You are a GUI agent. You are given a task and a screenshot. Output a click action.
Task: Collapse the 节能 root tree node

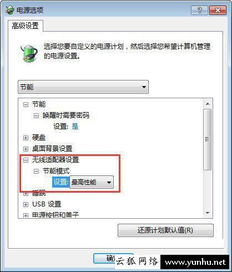[26, 105]
